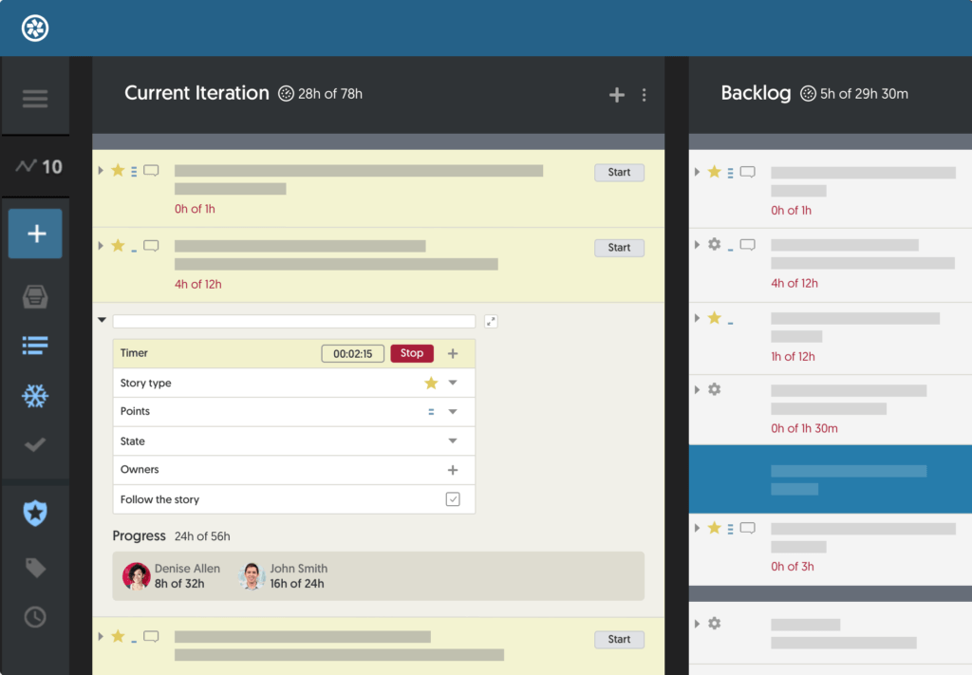Viewport: 972px width, 675px height.
Task: Toggle the star on the first iteration story
Action: point(118,169)
